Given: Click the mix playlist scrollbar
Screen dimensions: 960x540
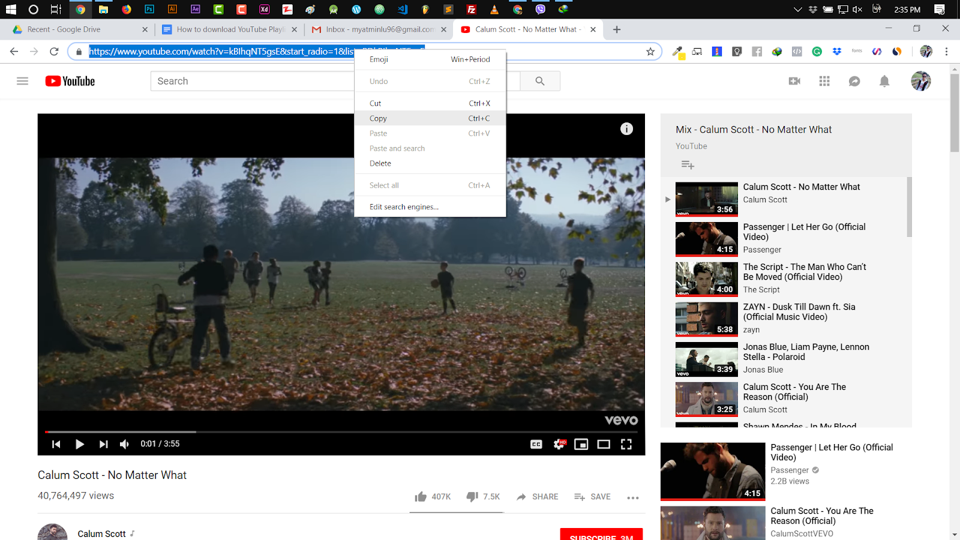Looking at the screenshot, I should 909,207.
